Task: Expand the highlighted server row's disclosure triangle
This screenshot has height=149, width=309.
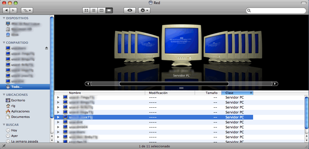Action: (x=58, y=117)
